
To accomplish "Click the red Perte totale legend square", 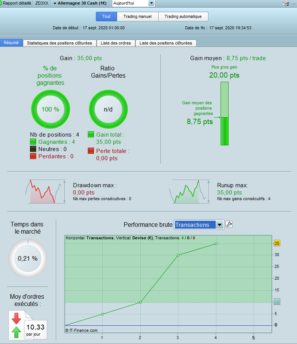I will 91,151.
